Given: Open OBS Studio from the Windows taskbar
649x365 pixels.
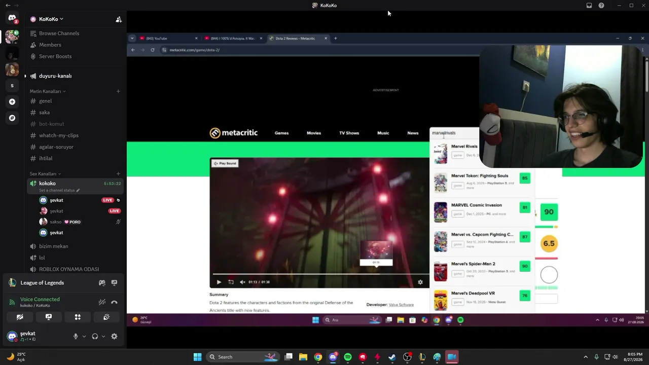Looking at the screenshot, I should [407, 357].
